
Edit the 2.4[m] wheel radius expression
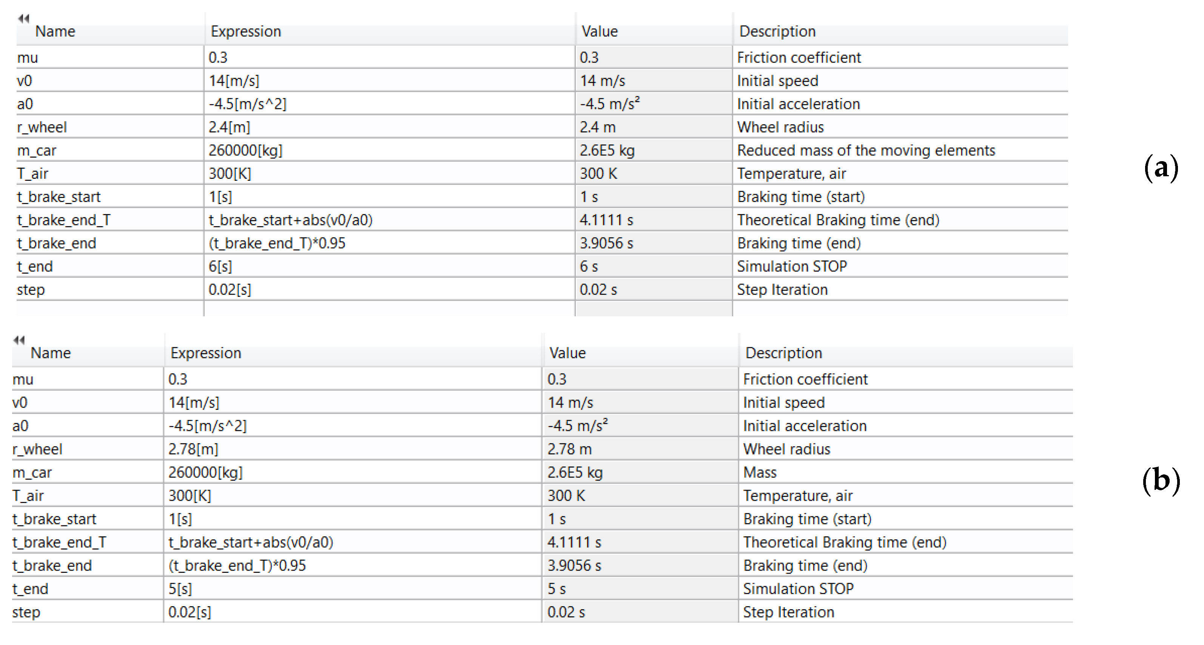pyautogui.click(x=230, y=127)
